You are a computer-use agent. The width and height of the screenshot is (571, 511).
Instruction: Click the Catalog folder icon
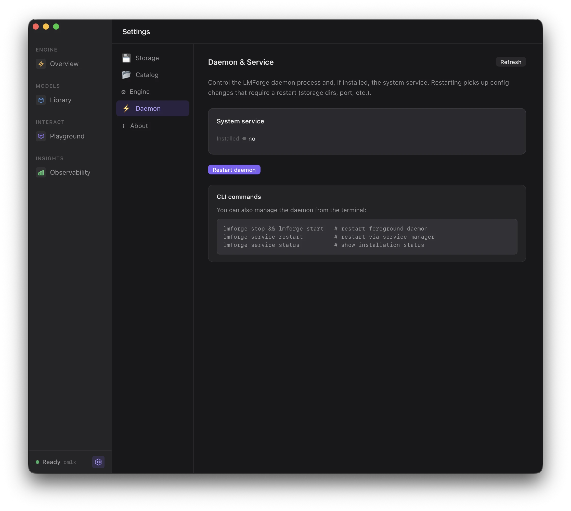pos(126,75)
